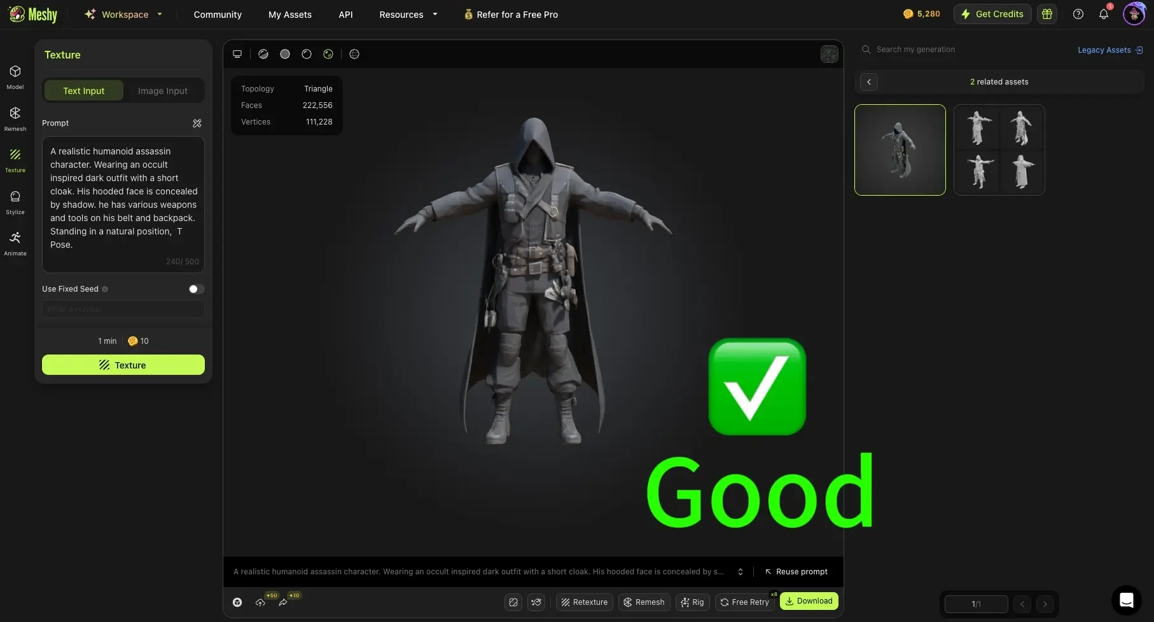Viewport: 1154px width, 622px height.
Task: Open the help question mark icon
Action: coord(1078,14)
